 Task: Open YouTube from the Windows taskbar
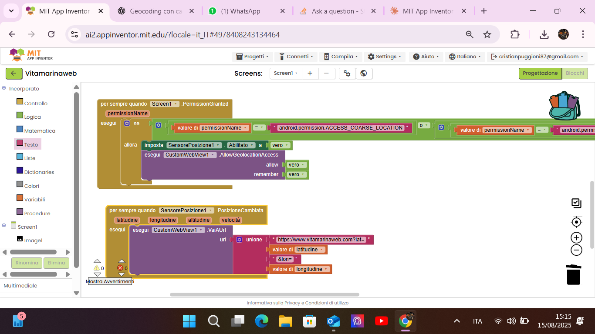tap(381, 321)
